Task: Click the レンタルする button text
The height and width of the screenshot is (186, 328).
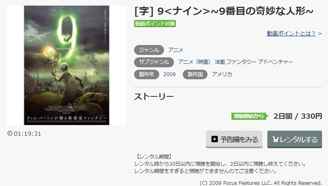Action: tap(299, 139)
